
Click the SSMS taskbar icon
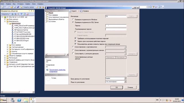tap(32, 100)
